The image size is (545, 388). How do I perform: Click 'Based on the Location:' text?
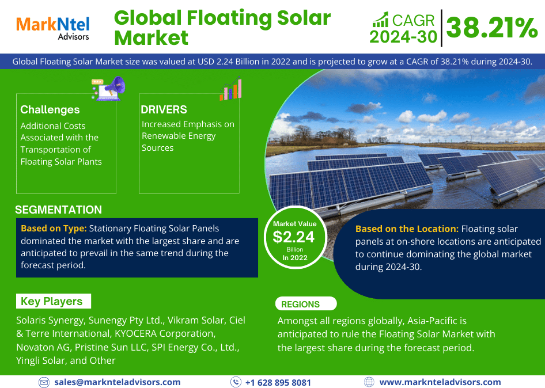pyautogui.click(x=407, y=229)
